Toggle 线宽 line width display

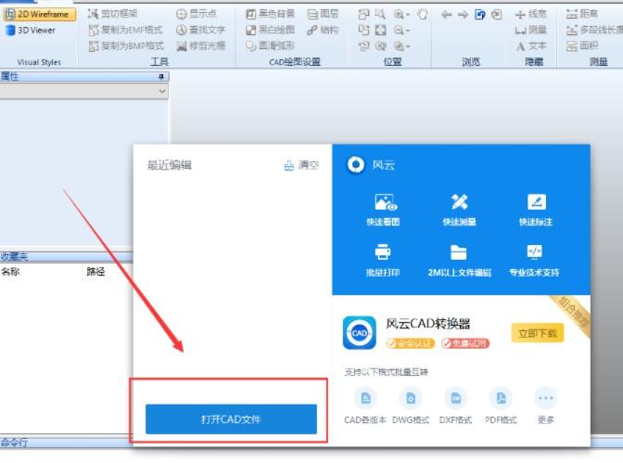coord(530,14)
